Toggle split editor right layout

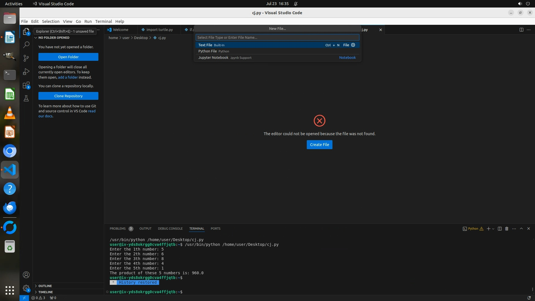tap(521, 30)
